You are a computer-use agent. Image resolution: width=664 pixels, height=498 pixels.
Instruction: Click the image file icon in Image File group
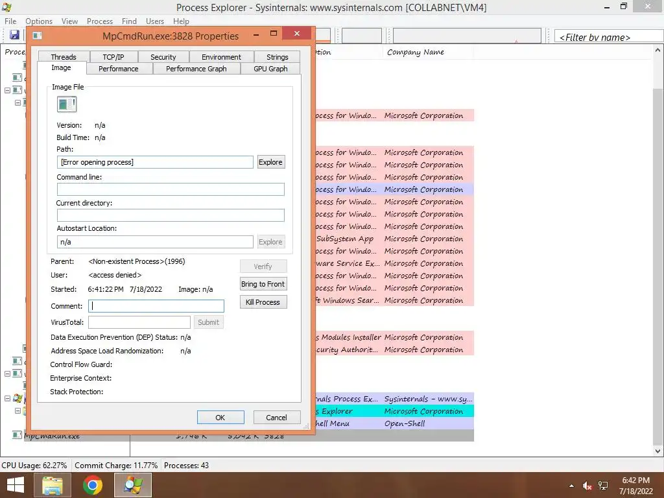coord(67,104)
